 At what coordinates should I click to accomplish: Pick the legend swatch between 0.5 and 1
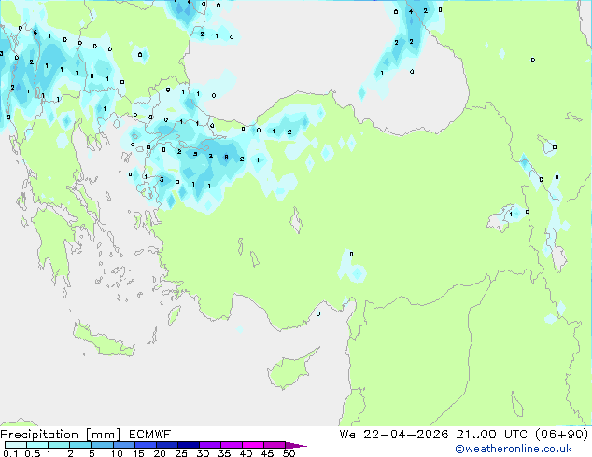click(37, 445)
